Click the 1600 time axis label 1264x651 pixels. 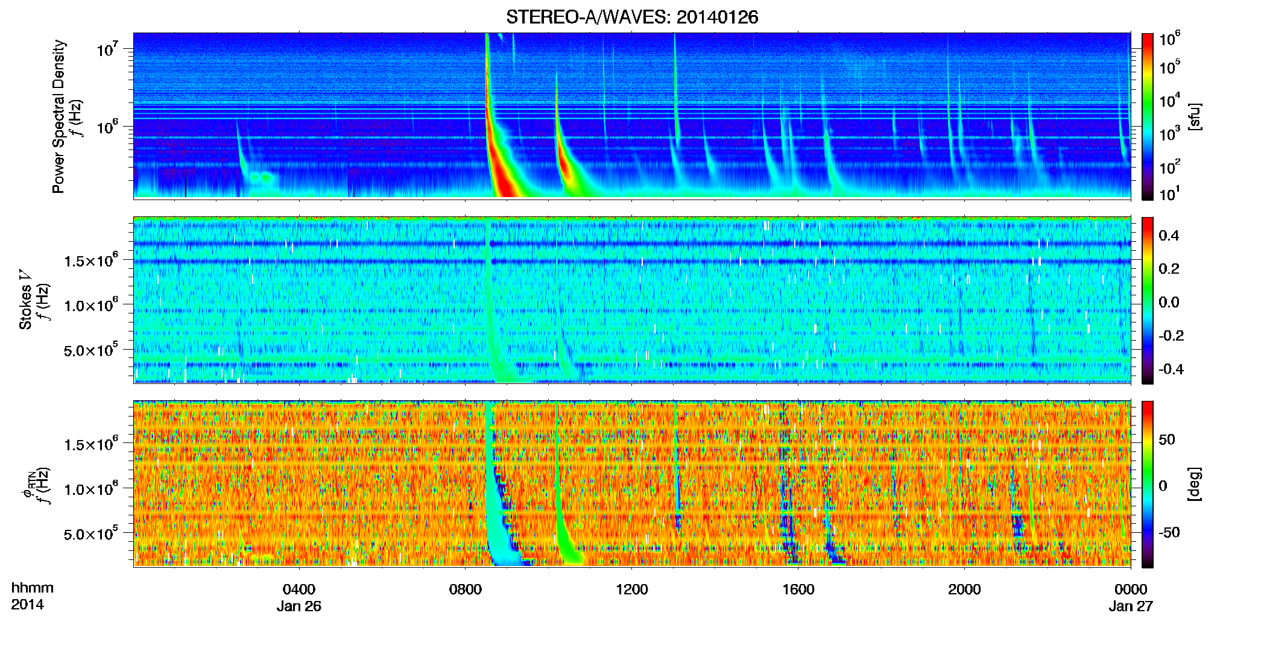[x=798, y=590]
